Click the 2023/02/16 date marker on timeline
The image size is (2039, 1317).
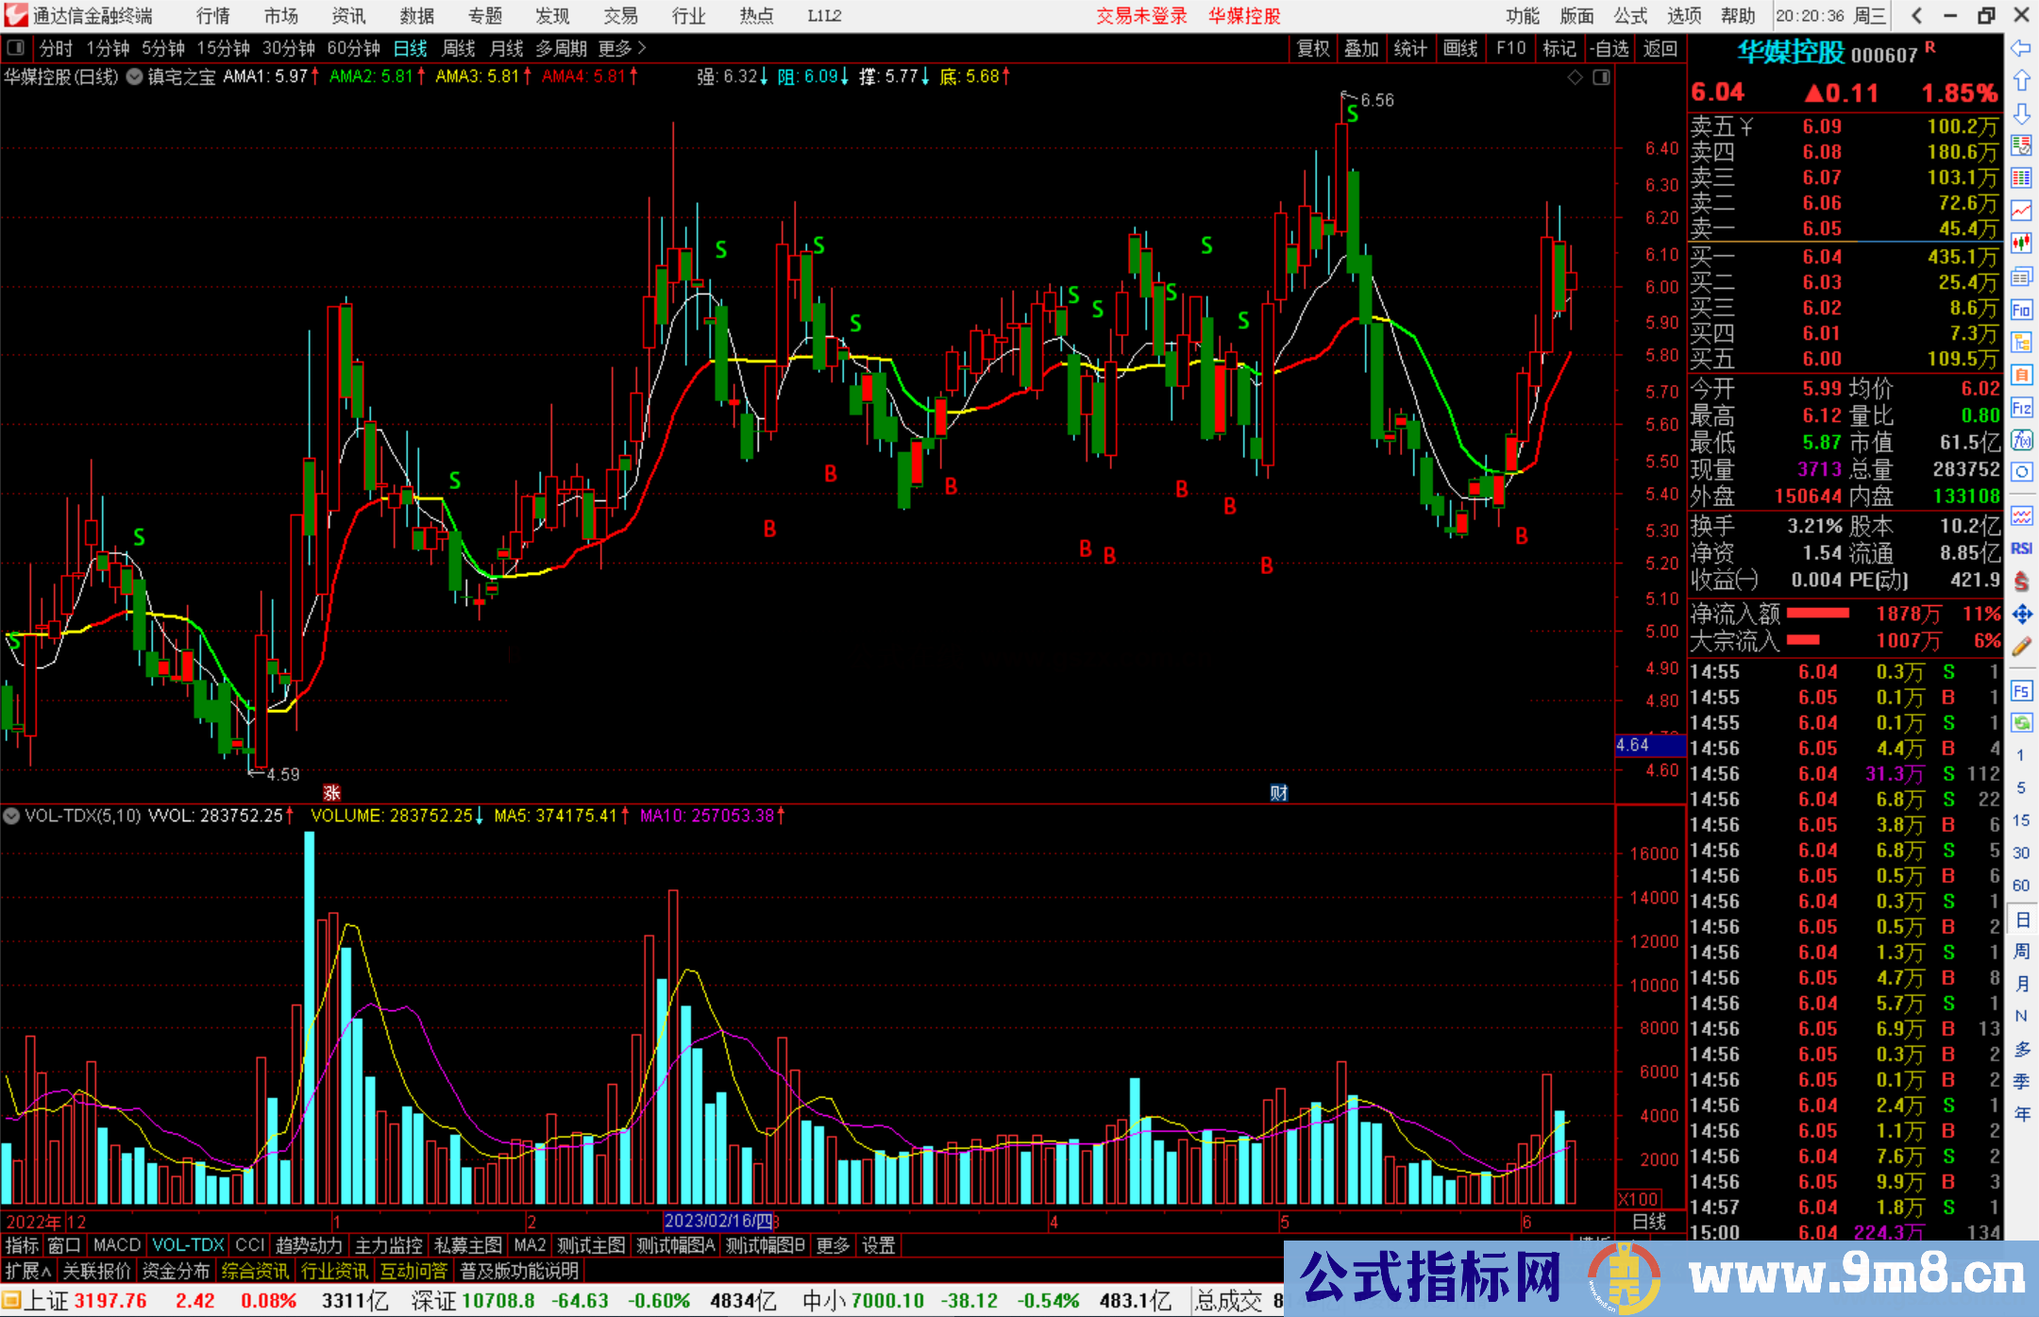click(x=717, y=1221)
